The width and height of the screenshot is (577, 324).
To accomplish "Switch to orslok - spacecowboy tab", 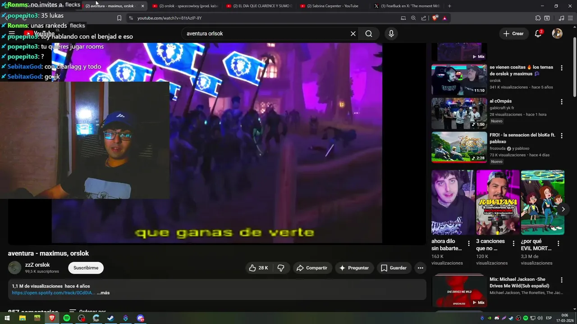I will click(x=185, y=6).
